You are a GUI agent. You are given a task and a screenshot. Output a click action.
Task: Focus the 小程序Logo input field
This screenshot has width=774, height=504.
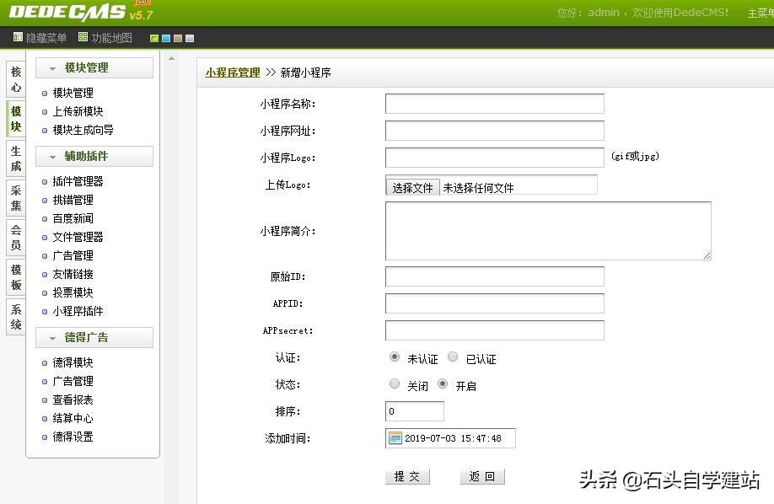coord(495,158)
